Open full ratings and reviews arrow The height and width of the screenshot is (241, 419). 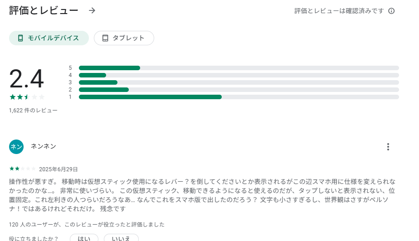pyautogui.click(x=92, y=10)
